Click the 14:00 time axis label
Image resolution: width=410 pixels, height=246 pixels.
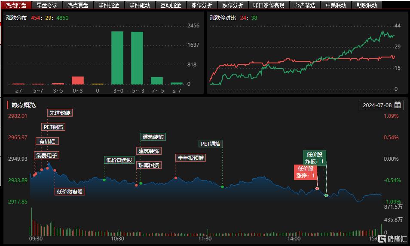tap(294, 238)
